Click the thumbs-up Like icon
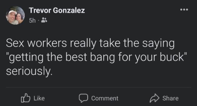197x106 pixels. pyautogui.click(x=26, y=98)
